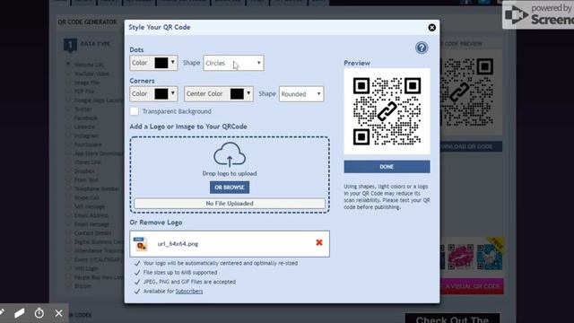Select the Bitcoin data type radio
This screenshot has width=574, height=323.
[68, 285]
